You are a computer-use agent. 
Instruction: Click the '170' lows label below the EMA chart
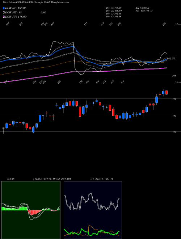[81, 82]
